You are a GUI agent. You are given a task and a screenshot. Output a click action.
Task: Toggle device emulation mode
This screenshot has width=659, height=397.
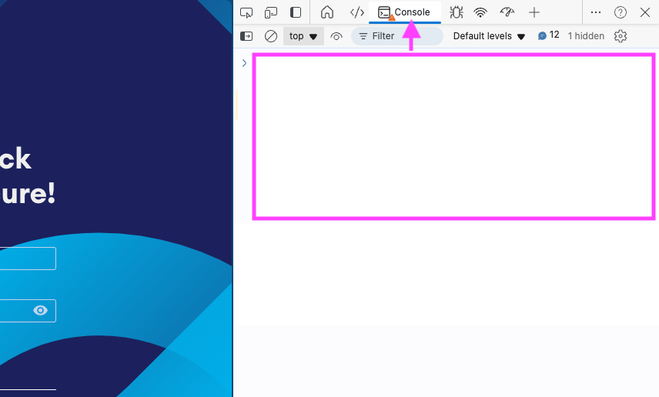click(x=271, y=12)
